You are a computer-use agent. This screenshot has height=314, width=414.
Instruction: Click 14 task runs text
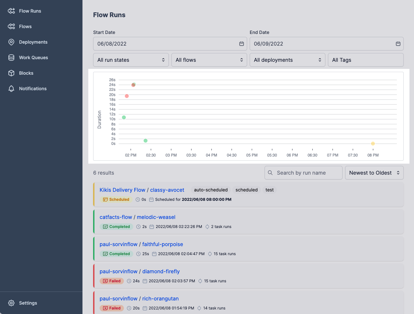[x=214, y=308]
